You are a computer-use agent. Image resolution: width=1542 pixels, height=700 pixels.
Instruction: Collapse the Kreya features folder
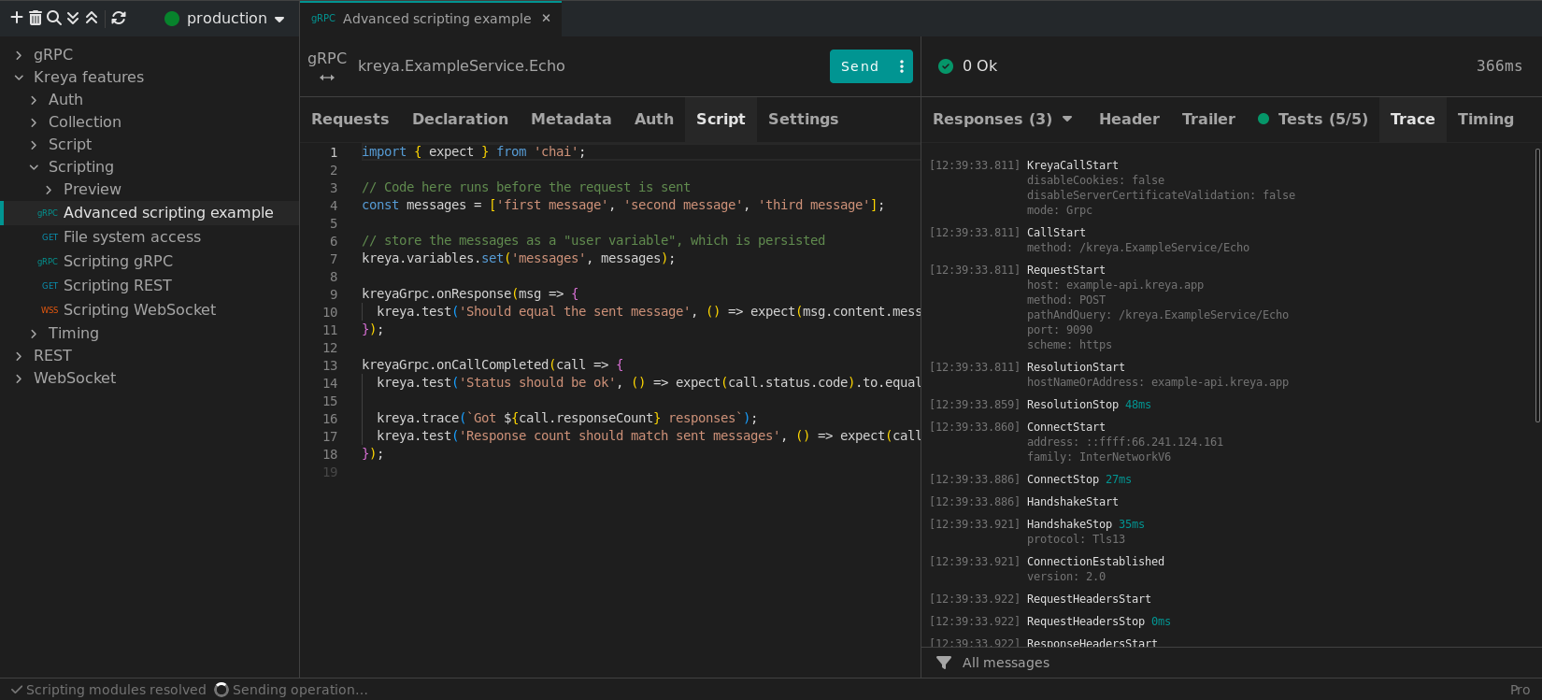tap(19, 78)
